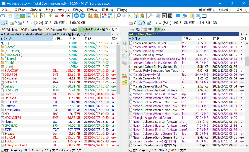Click the green plus select-group icon
This screenshot has width=249, height=152.
(51, 16)
